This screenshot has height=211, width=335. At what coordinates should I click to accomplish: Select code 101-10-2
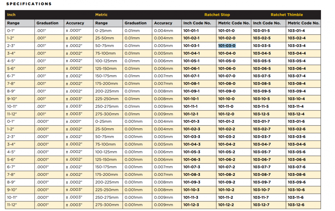click(x=226, y=190)
